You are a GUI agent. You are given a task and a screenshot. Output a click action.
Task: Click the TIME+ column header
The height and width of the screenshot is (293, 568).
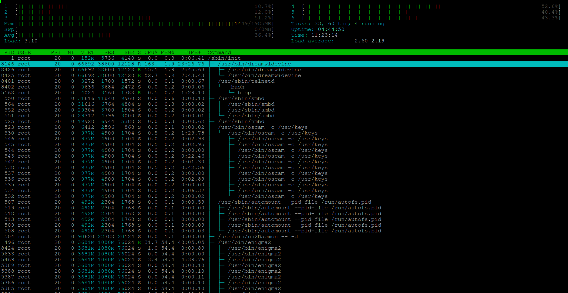coord(193,52)
